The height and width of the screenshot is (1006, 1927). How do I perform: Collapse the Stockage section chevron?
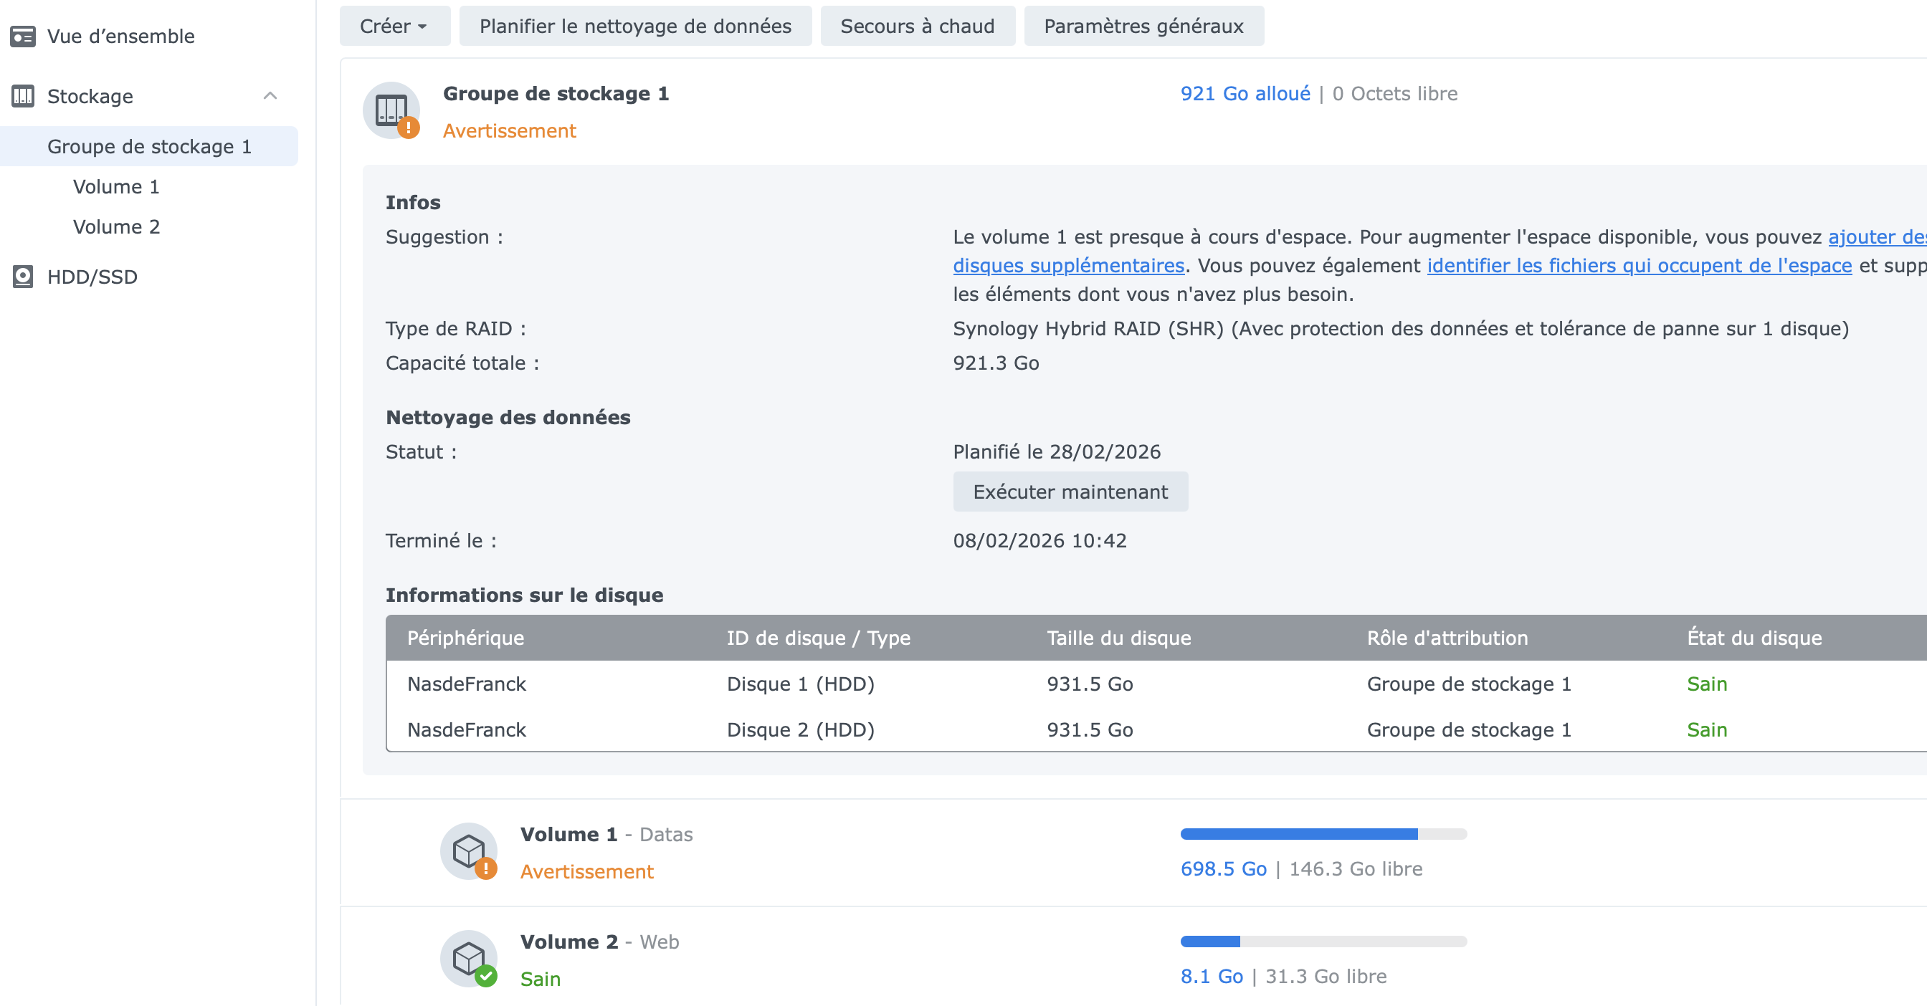(x=270, y=96)
